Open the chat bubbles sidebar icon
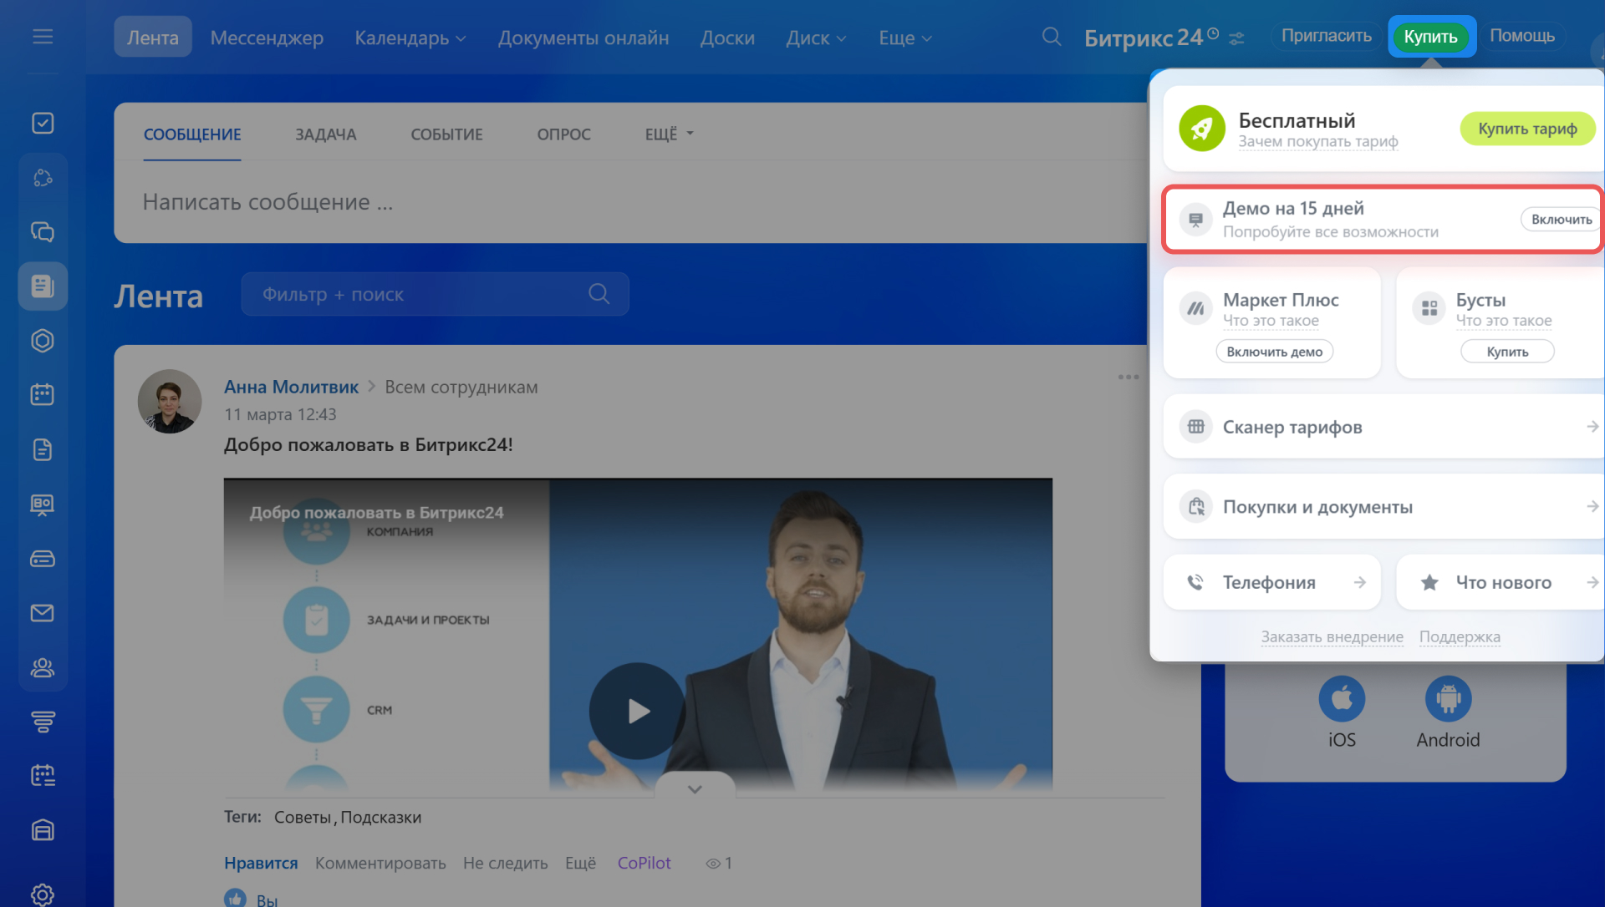Image resolution: width=1605 pixels, height=907 pixels. point(43,231)
